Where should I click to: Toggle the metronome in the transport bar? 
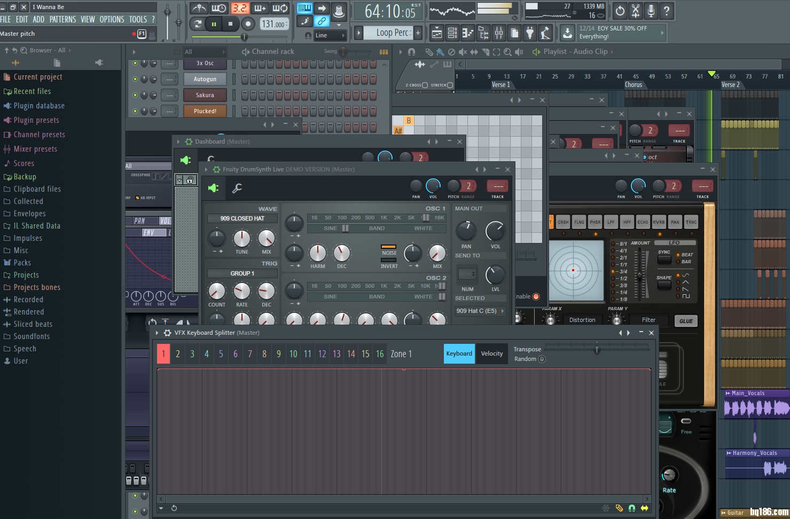[x=199, y=9]
